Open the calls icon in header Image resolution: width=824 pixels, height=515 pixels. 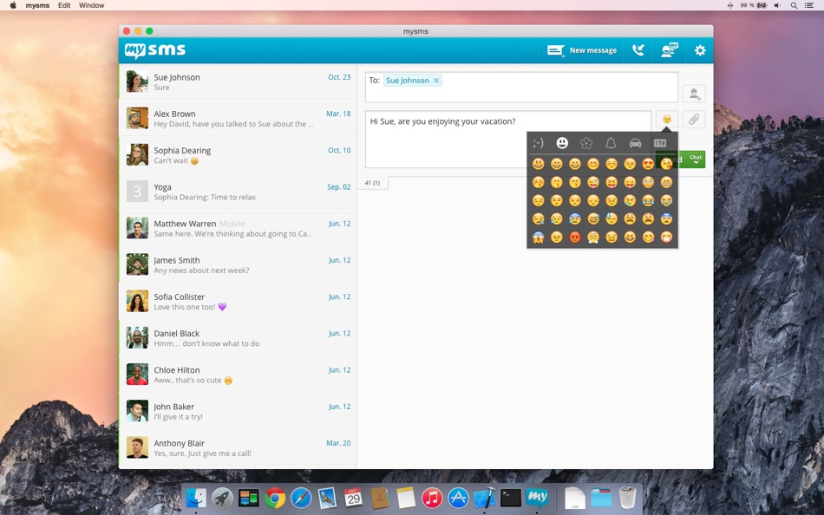pyautogui.click(x=638, y=50)
